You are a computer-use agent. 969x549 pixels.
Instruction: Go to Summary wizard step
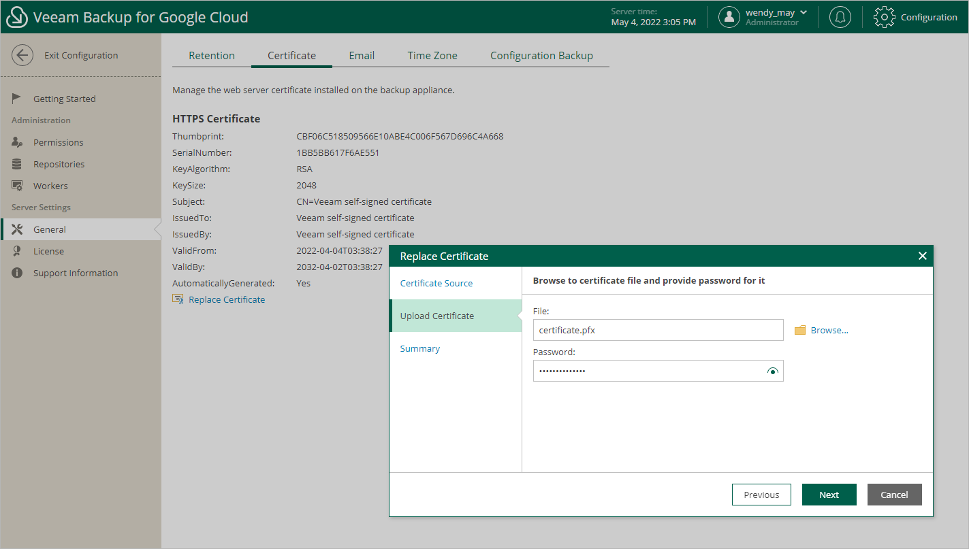[456, 348]
